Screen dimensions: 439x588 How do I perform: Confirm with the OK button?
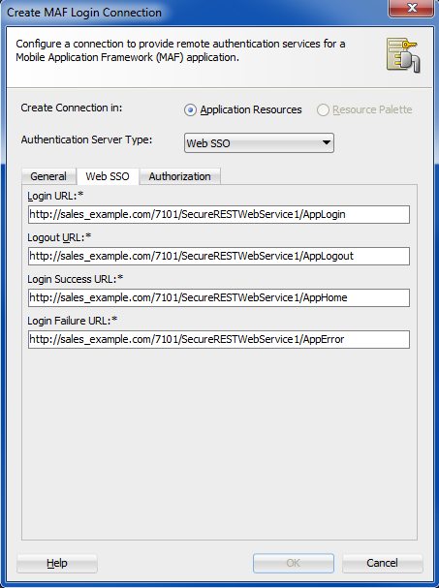[x=294, y=563]
